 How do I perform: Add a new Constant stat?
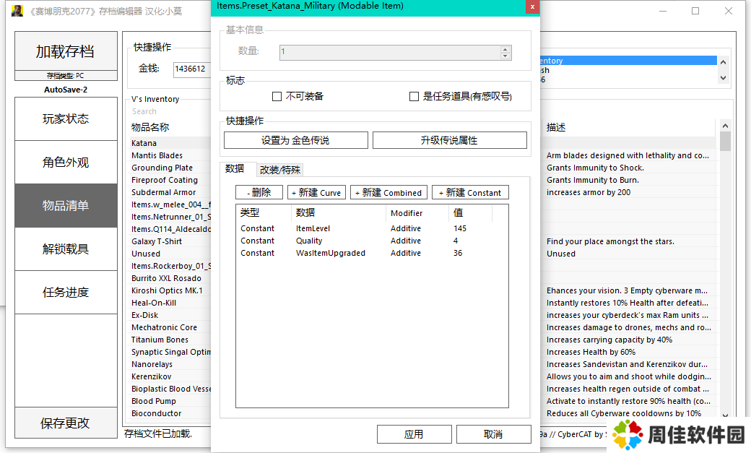(x=470, y=193)
